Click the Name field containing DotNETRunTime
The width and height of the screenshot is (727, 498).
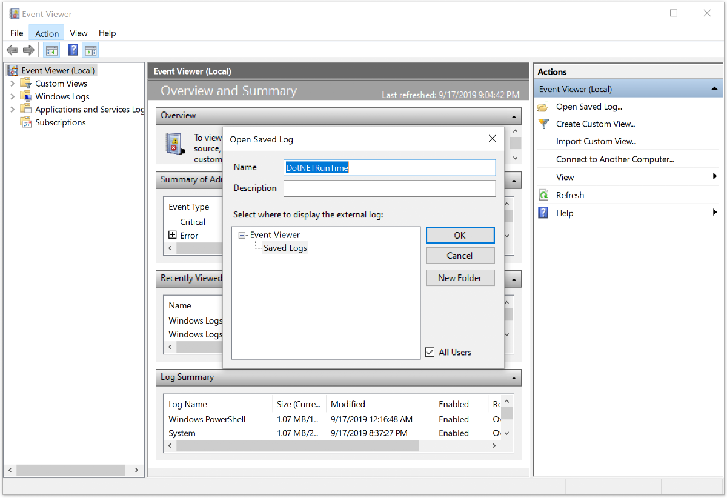[390, 168]
